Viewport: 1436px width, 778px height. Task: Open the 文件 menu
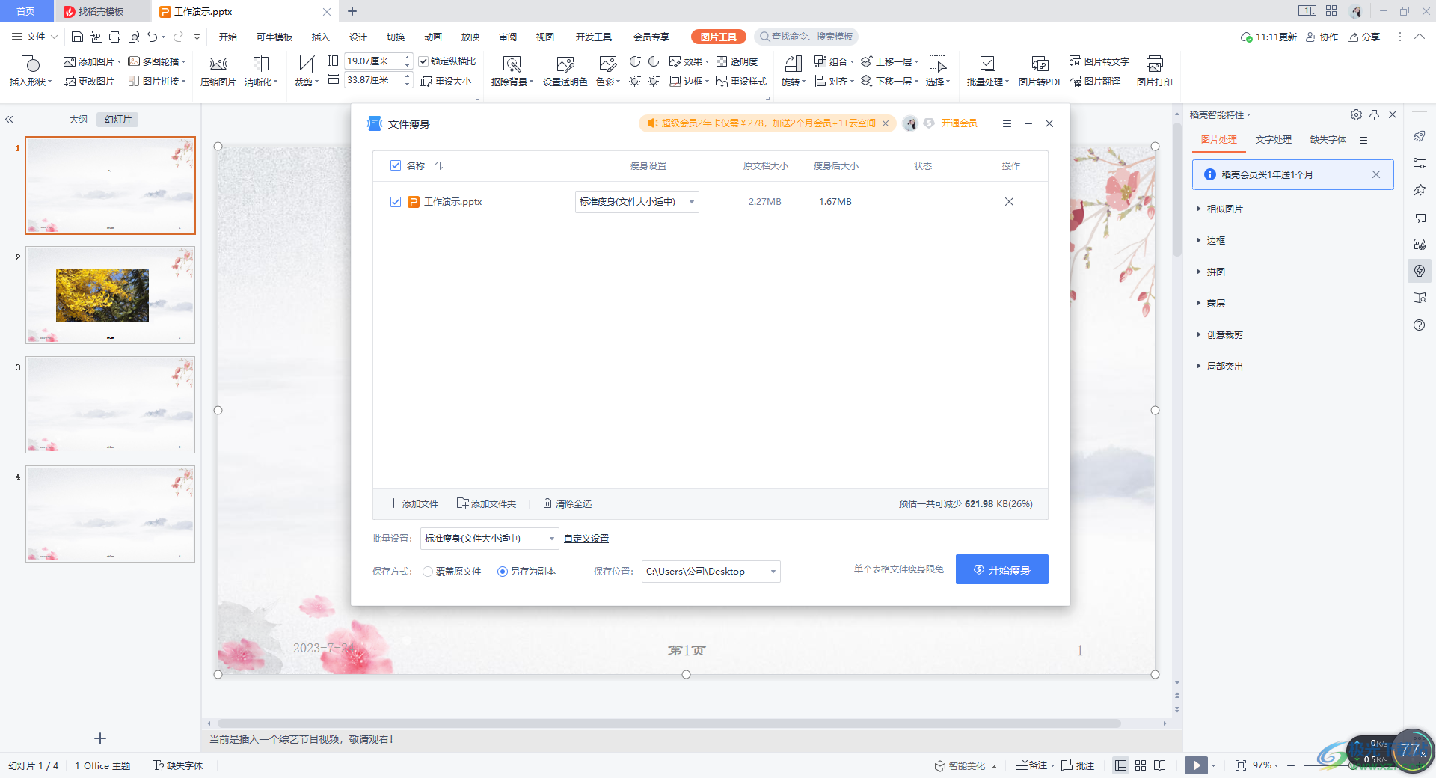[35, 37]
